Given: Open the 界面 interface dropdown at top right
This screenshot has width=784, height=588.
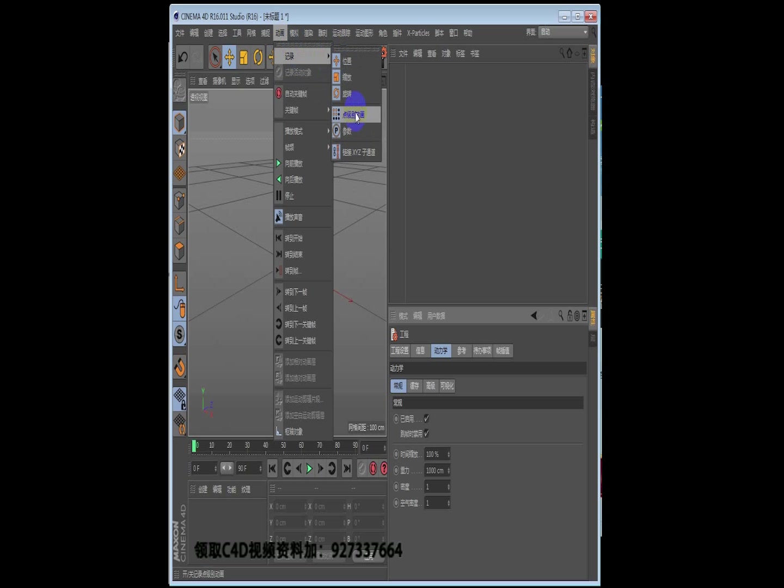Looking at the screenshot, I should (x=563, y=32).
